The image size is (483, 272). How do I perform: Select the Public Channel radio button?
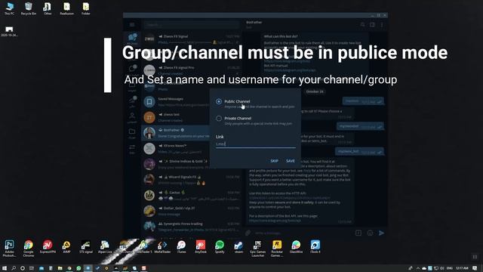click(219, 101)
